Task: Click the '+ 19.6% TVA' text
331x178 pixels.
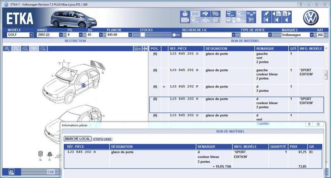Action: 222,166
